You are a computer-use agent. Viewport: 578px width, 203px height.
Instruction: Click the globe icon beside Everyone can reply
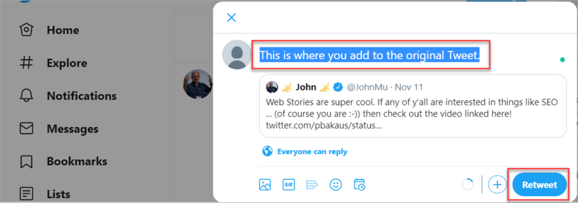267,151
